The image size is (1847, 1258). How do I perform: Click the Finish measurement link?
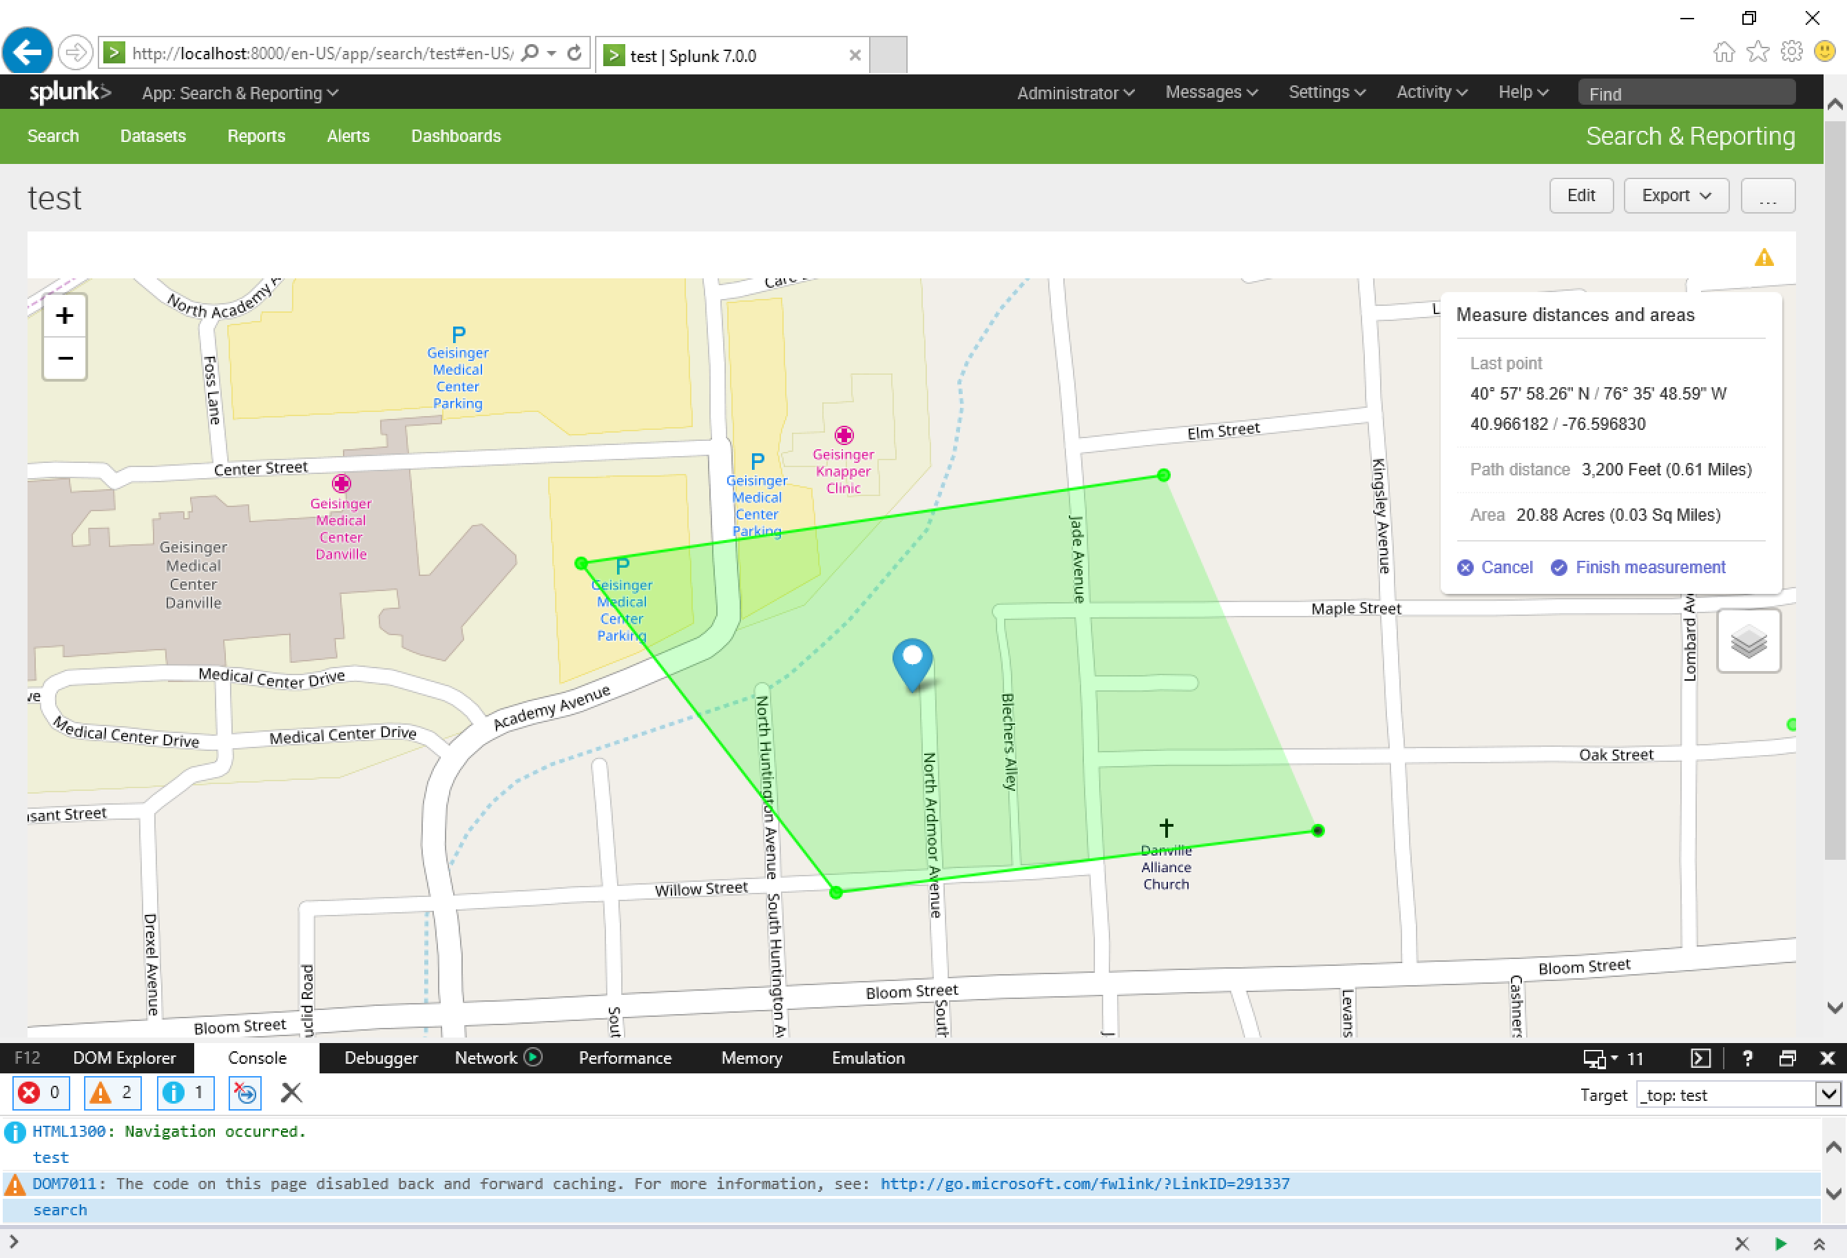click(1650, 567)
